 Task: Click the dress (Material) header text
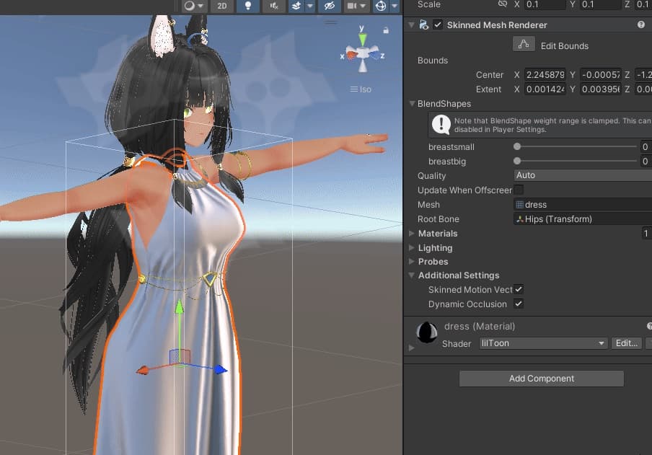480,327
